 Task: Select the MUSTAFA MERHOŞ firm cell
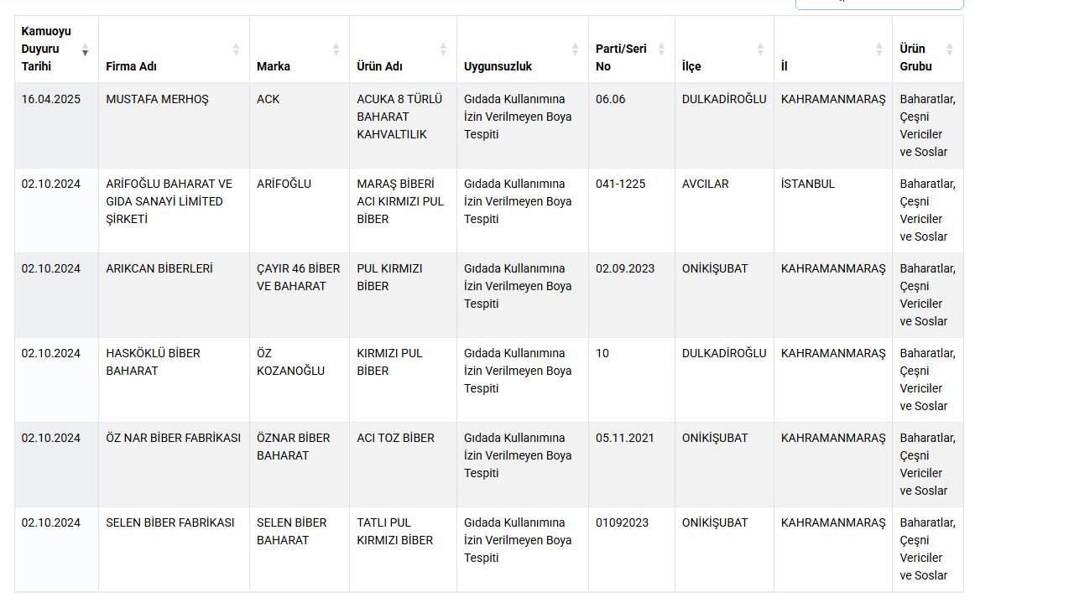(157, 99)
